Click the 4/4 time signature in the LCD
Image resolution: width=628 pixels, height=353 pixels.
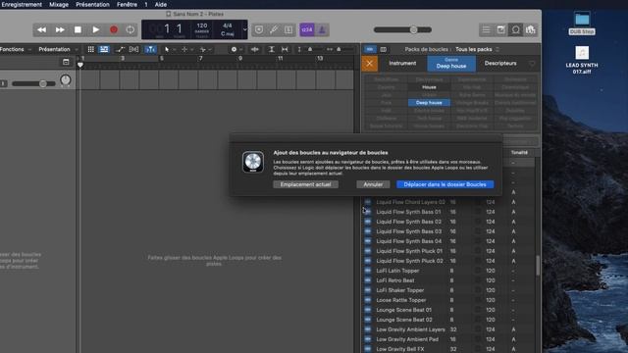227,25
